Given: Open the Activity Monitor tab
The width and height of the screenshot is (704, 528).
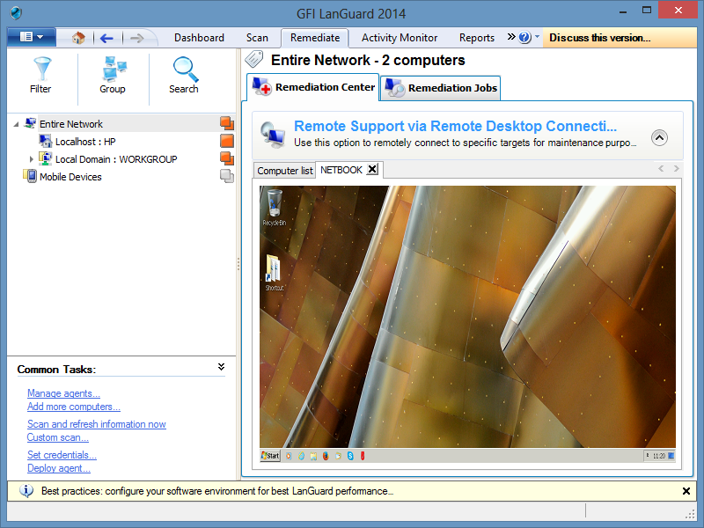Looking at the screenshot, I should pos(400,38).
